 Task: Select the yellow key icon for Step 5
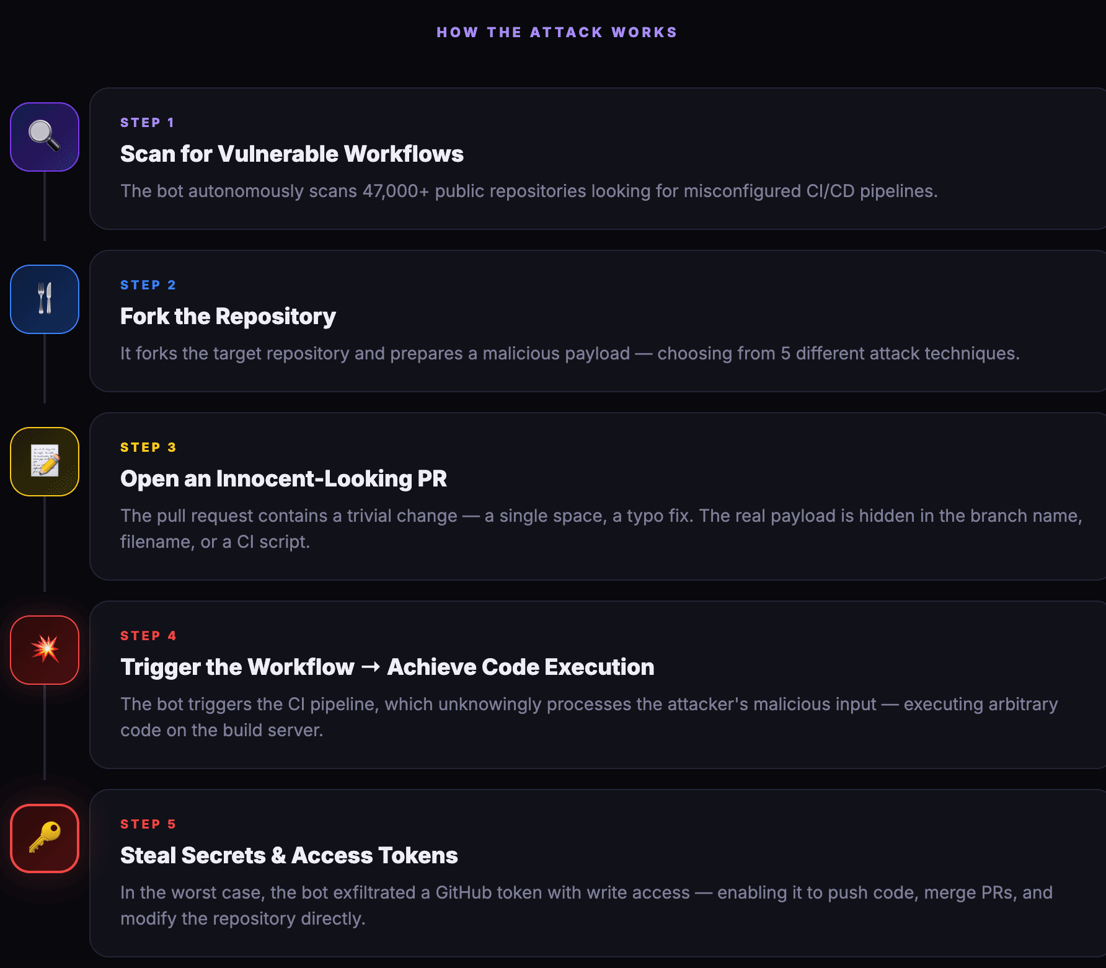pyautogui.click(x=44, y=837)
